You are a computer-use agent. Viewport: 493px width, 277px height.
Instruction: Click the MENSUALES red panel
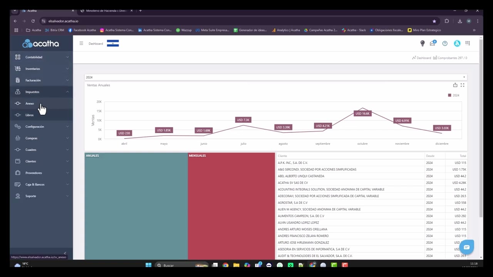click(231, 206)
